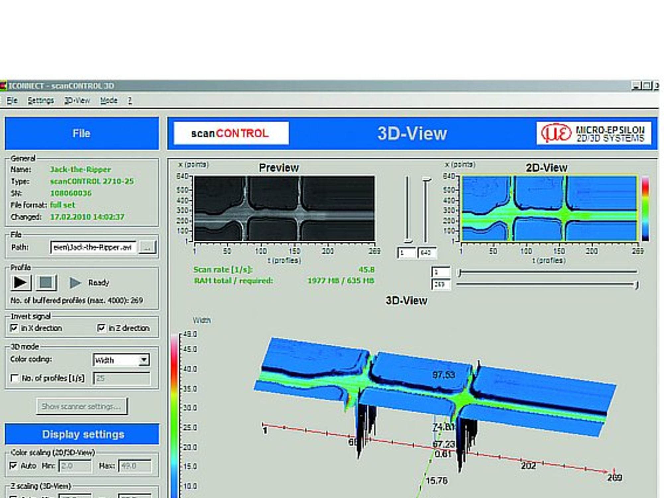Open the File menu
Image resolution: width=664 pixels, height=498 pixels.
(12, 100)
